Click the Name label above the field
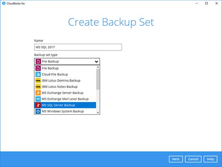 38,41
